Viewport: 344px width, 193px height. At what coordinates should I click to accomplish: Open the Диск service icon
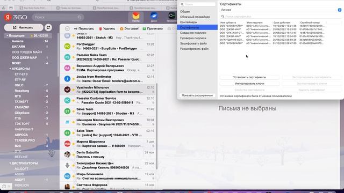pos(154,17)
